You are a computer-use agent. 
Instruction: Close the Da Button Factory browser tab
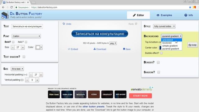click(28, 2)
